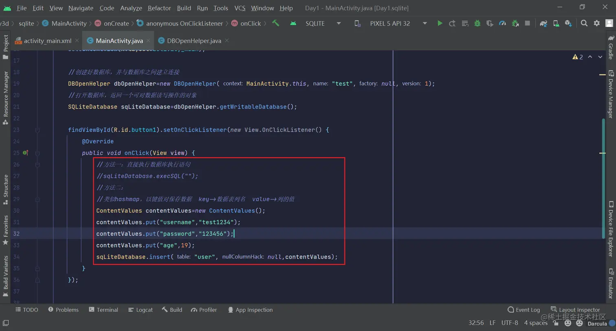Click the Stop square button
This screenshot has width=616, height=331.
coord(527,23)
